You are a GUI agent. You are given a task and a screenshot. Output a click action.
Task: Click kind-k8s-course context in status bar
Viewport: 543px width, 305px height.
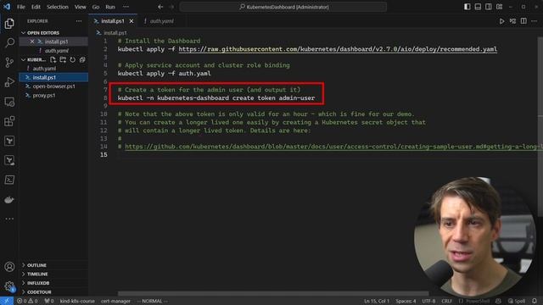point(77,301)
